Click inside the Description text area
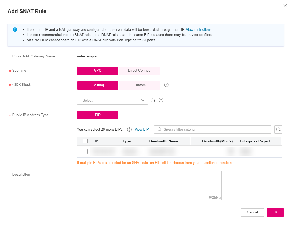The image size is (292, 225). tap(149, 185)
